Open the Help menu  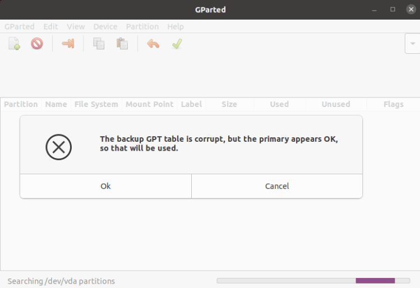[x=176, y=26]
